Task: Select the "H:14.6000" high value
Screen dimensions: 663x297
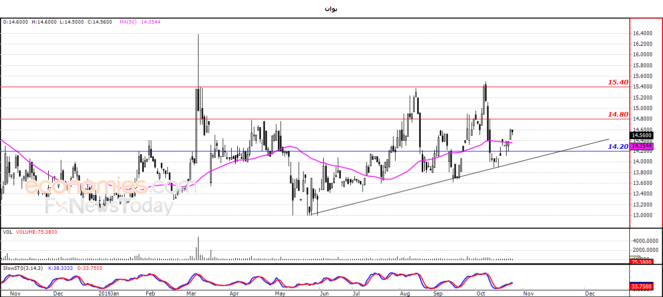Action: [x=44, y=22]
